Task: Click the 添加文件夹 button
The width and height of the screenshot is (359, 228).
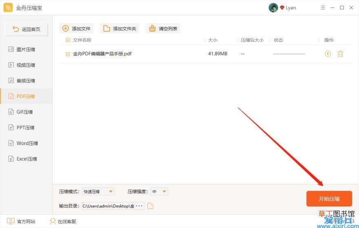Action: click(120, 28)
